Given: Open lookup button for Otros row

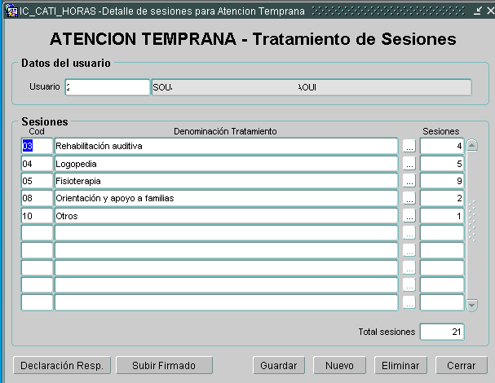Looking at the screenshot, I should pyautogui.click(x=409, y=216).
